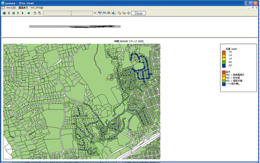
Task: Open the 画面表示 menu
Action: 23,8
